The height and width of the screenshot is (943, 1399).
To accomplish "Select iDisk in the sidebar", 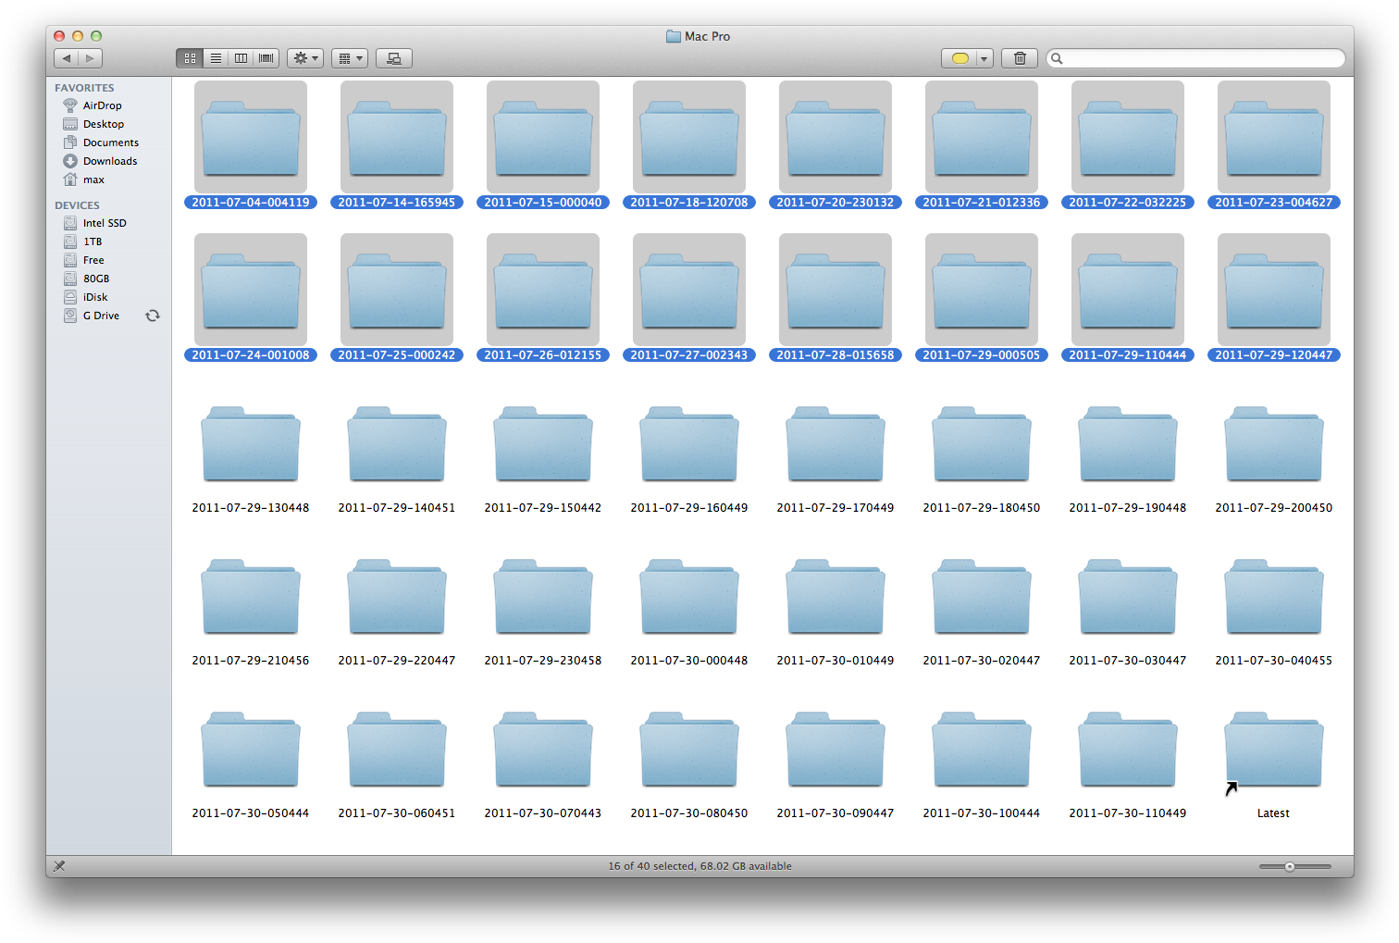I will (x=95, y=297).
